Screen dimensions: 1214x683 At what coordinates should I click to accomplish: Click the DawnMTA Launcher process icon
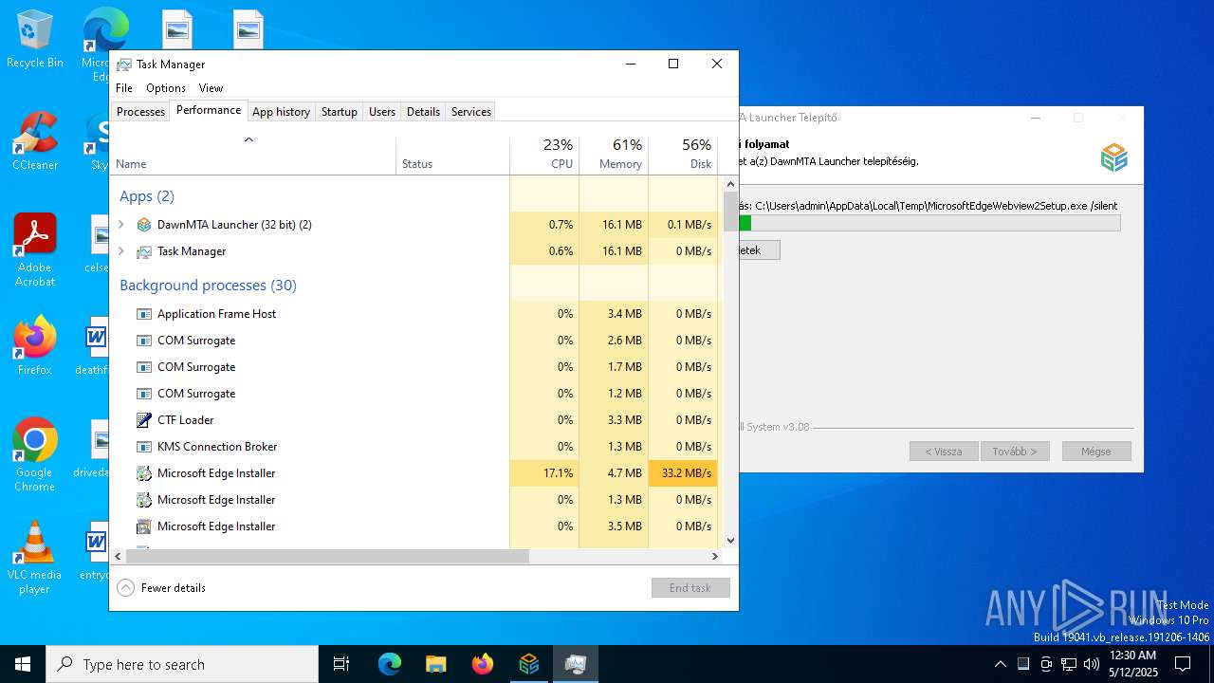pyautogui.click(x=144, y=225)
